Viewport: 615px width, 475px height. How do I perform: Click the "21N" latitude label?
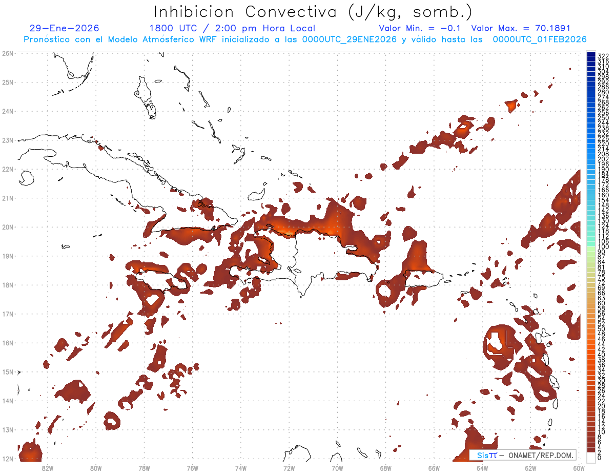click(8, 198)
